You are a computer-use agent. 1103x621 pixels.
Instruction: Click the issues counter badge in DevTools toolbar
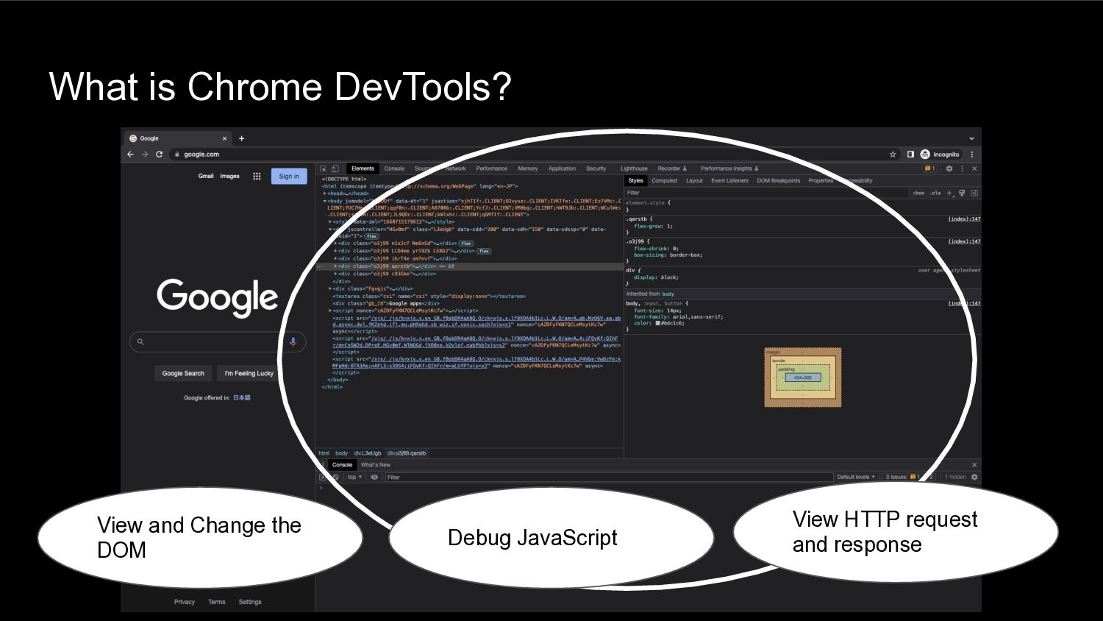(930, 168)
